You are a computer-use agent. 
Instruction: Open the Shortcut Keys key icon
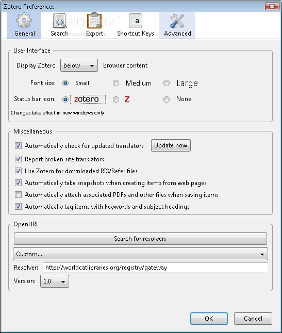click(x=136, y=21)
